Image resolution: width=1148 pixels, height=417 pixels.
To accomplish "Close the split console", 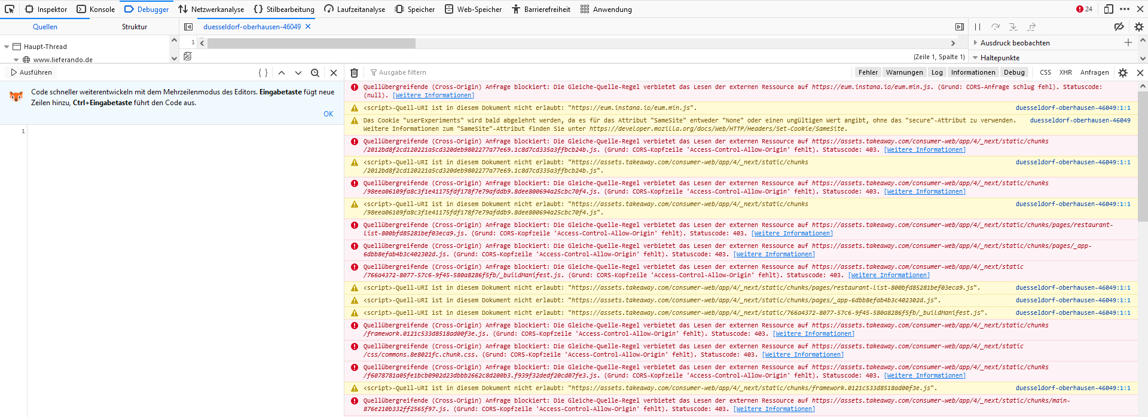I will click(x=1140, y=73).
